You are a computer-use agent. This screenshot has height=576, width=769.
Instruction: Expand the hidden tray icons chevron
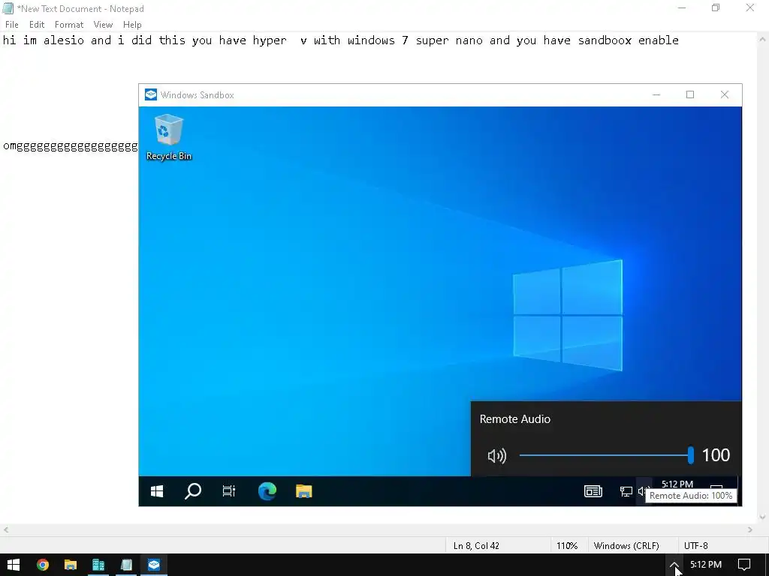[x=674, y=565]
